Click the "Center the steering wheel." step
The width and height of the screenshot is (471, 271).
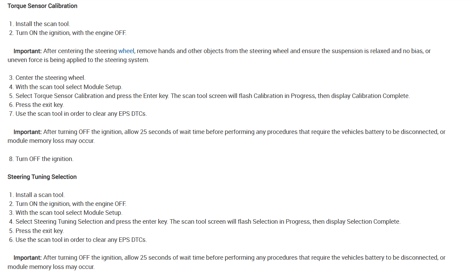pos(50,78)
